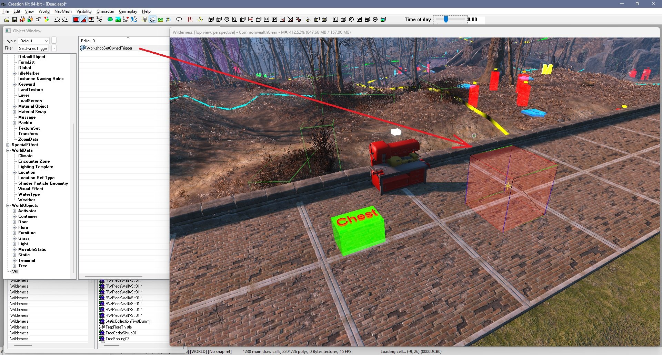Click the Editor ID column header
The width and height of the screenshot is (662, 355).
click(x=124, y=41)
